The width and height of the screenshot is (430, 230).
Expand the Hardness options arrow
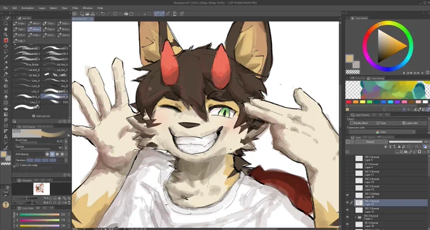pos(66,160)
